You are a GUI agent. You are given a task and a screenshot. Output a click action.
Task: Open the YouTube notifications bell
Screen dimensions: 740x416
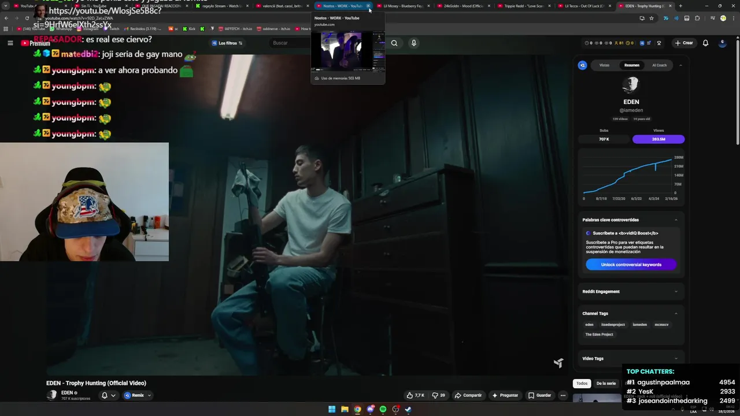705,43
